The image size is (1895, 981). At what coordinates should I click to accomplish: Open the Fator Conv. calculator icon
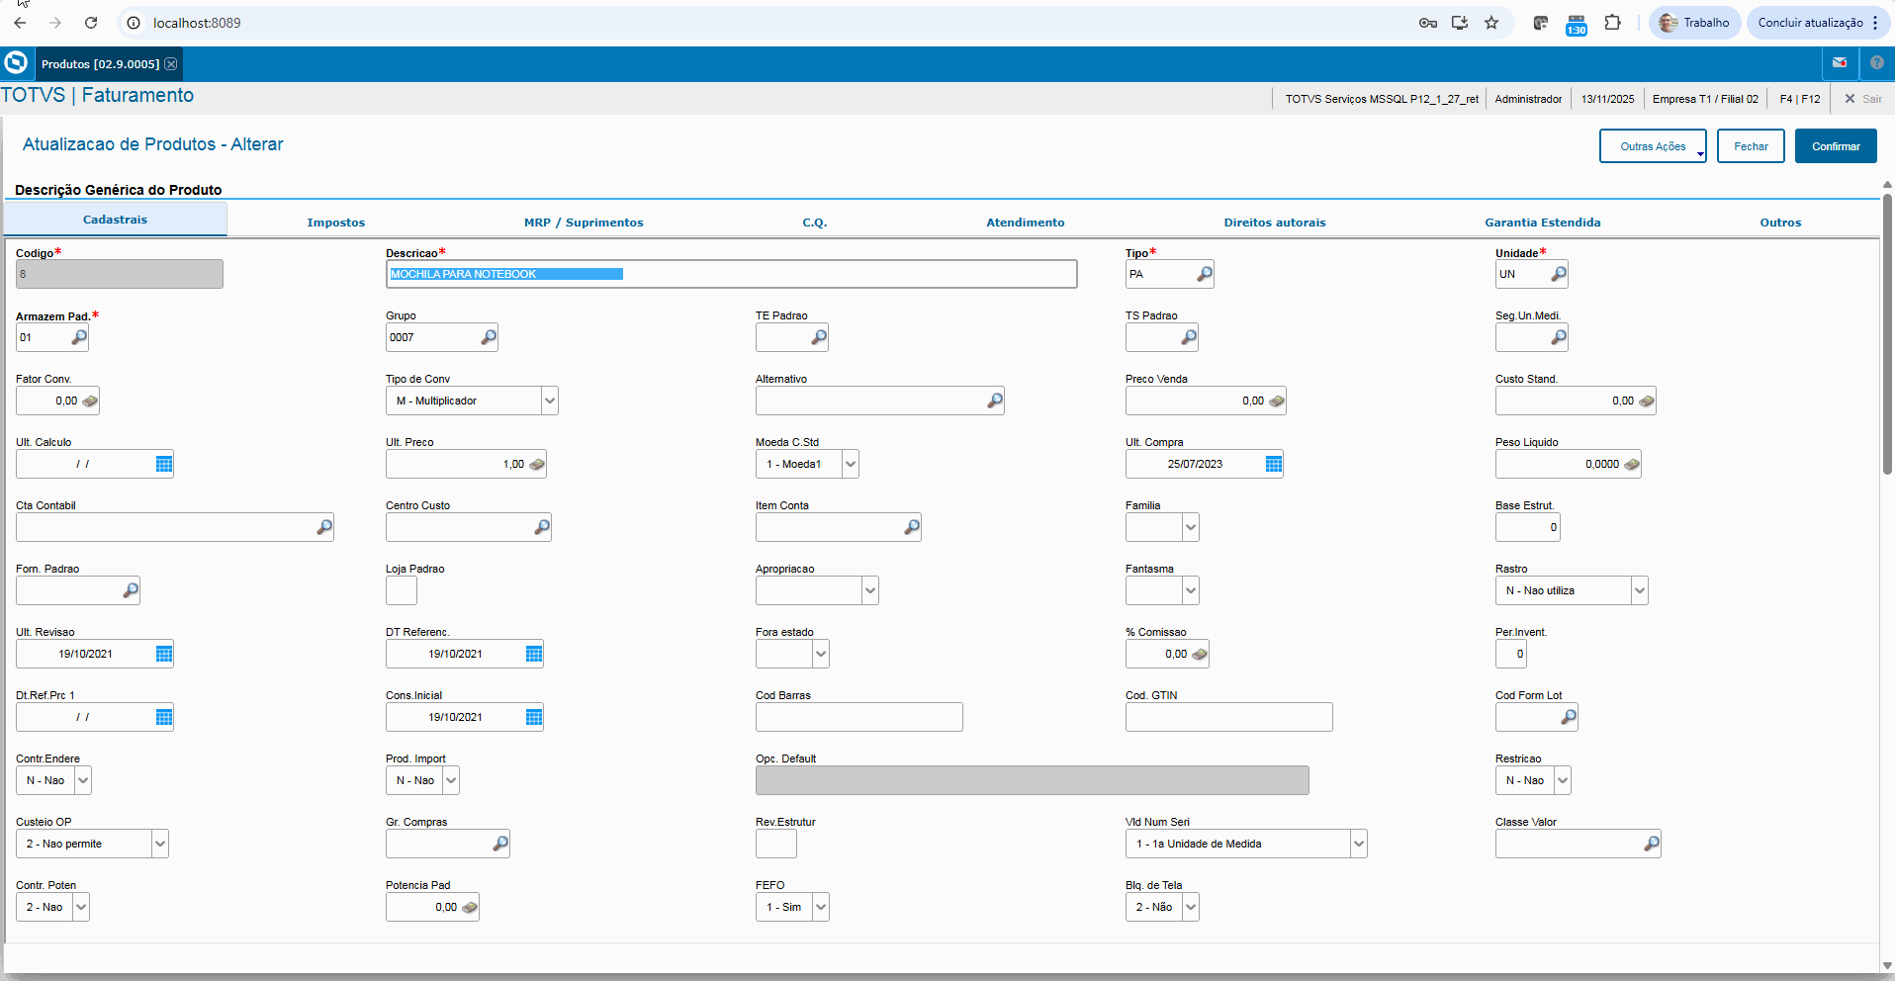point(89,401)
